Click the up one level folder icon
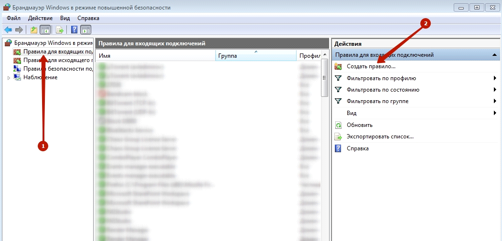502x241 pixels. click(33, 30)
